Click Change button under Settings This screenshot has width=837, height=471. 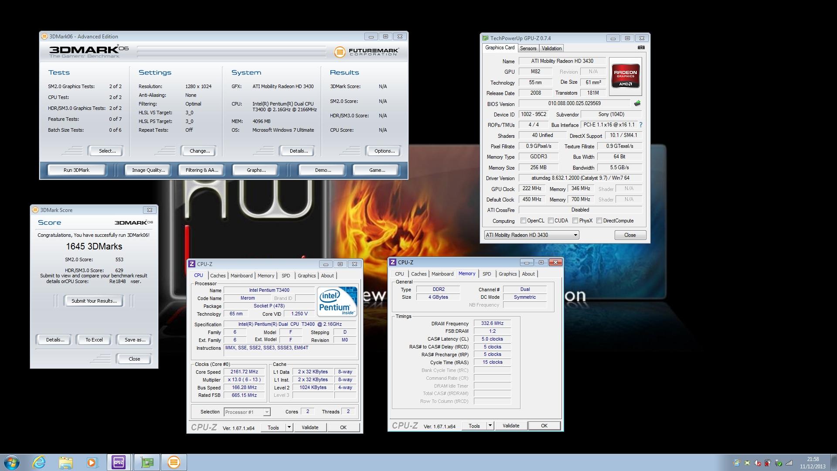pos(200,151)
